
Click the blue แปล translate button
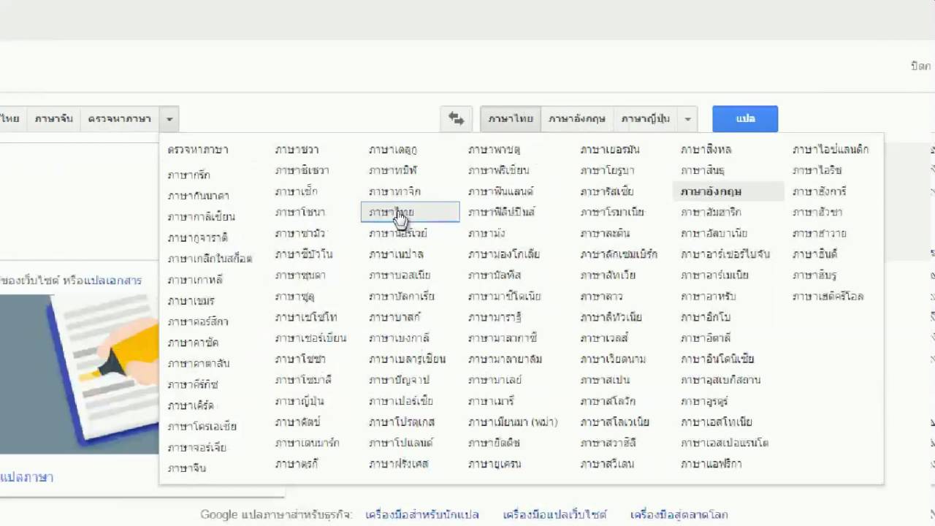(x=744, y=118)
